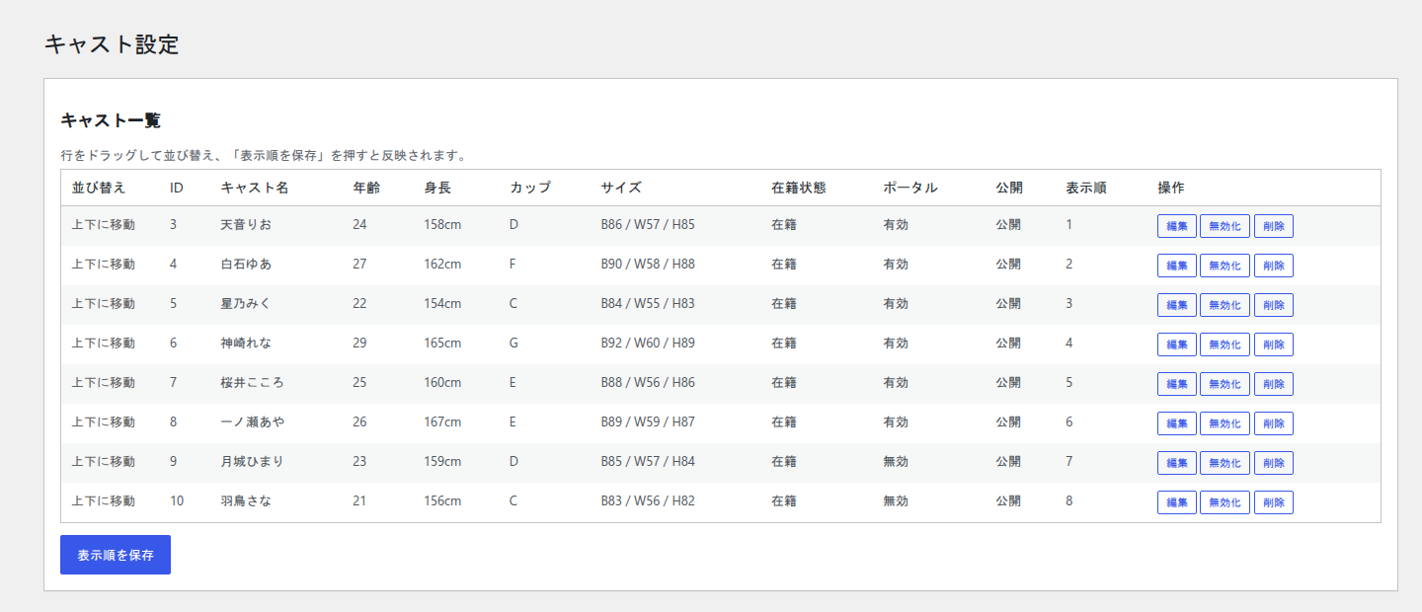This screenshot has height=612, width=1422.
Task: Choose 編集 for 一ノ瀬あや
Action: (x=1177, y=423)
